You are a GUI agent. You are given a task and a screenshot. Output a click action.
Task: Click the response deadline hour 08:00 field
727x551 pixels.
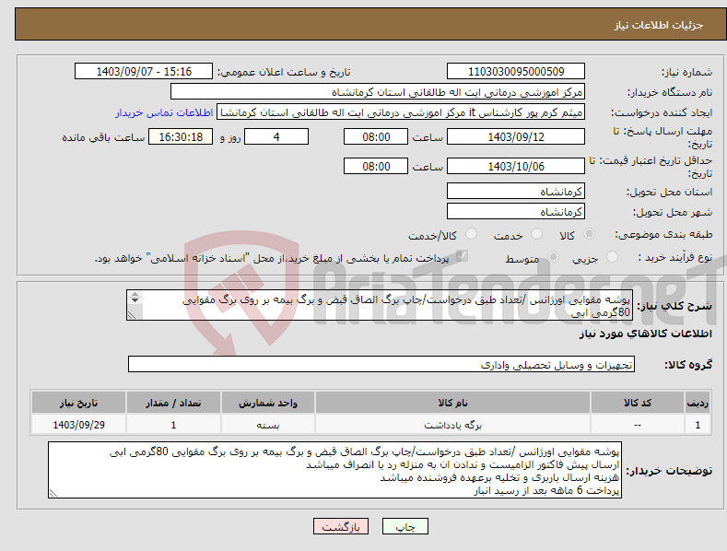376,136
